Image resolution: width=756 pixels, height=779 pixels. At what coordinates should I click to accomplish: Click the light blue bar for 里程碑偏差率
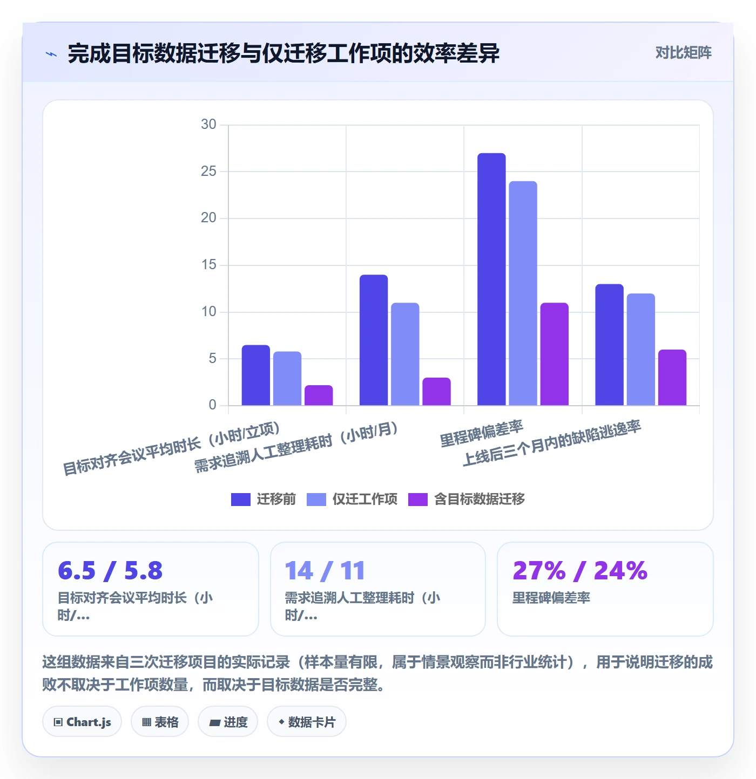(523, 293)
